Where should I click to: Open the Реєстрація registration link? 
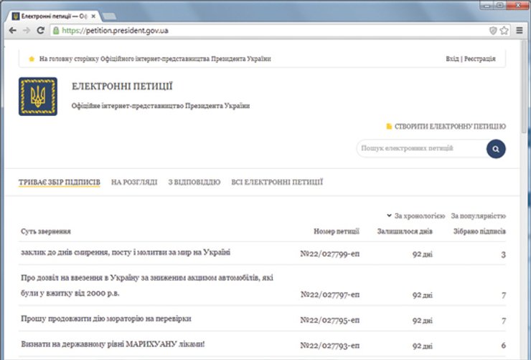click(x=479, y=59)
